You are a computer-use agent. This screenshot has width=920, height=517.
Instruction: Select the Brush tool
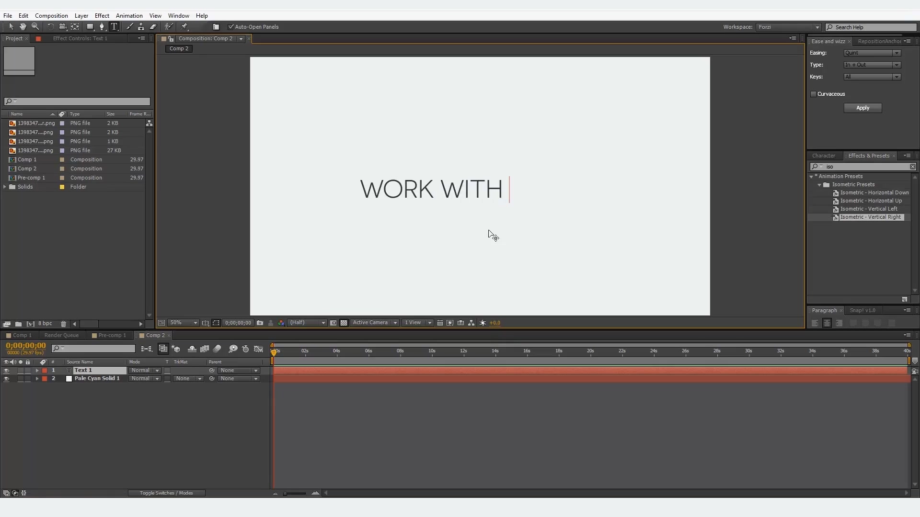tap(129, 27)
